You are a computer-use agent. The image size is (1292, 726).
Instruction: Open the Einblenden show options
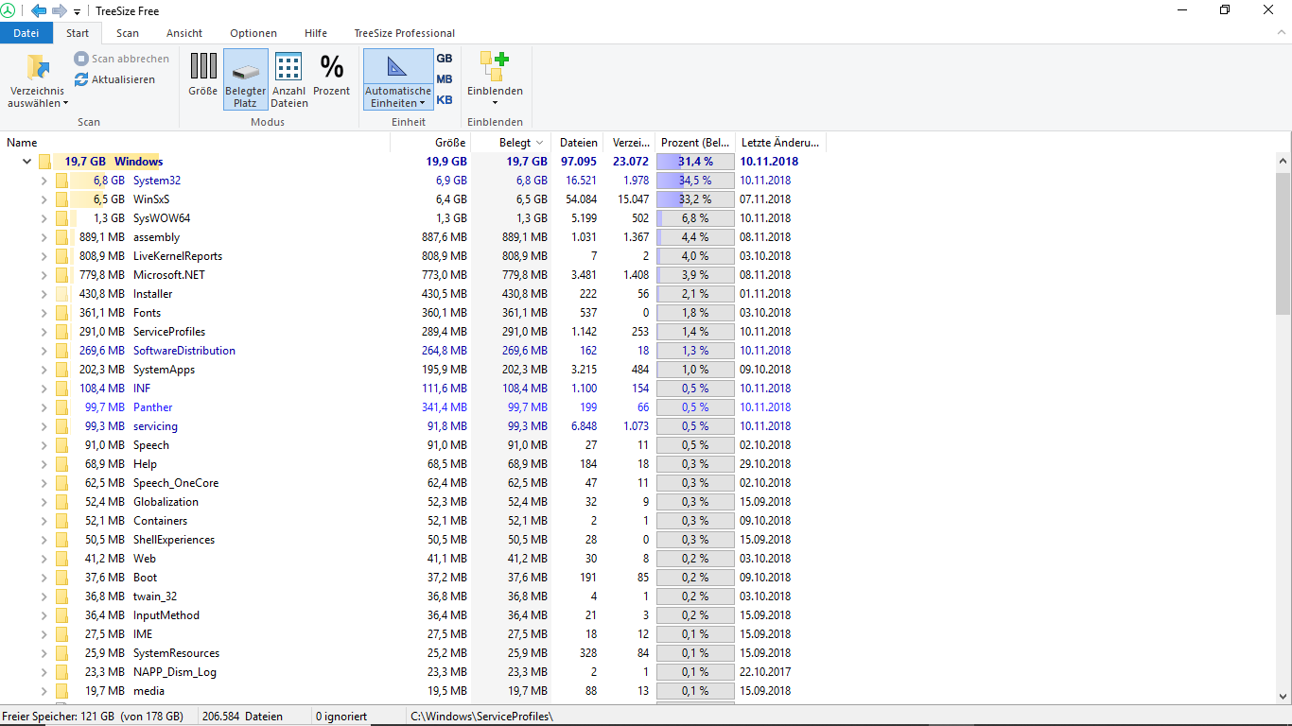[x=495, y=79]
